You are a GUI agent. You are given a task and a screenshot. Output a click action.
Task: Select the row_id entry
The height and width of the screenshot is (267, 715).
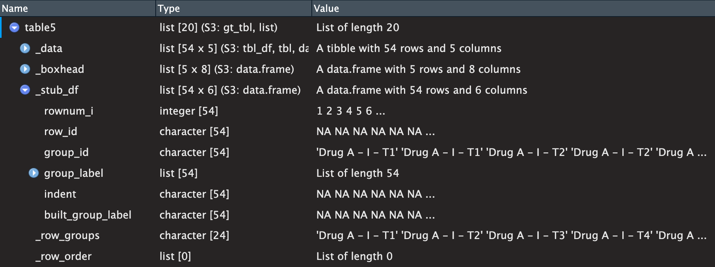click(x=357, y=132)
